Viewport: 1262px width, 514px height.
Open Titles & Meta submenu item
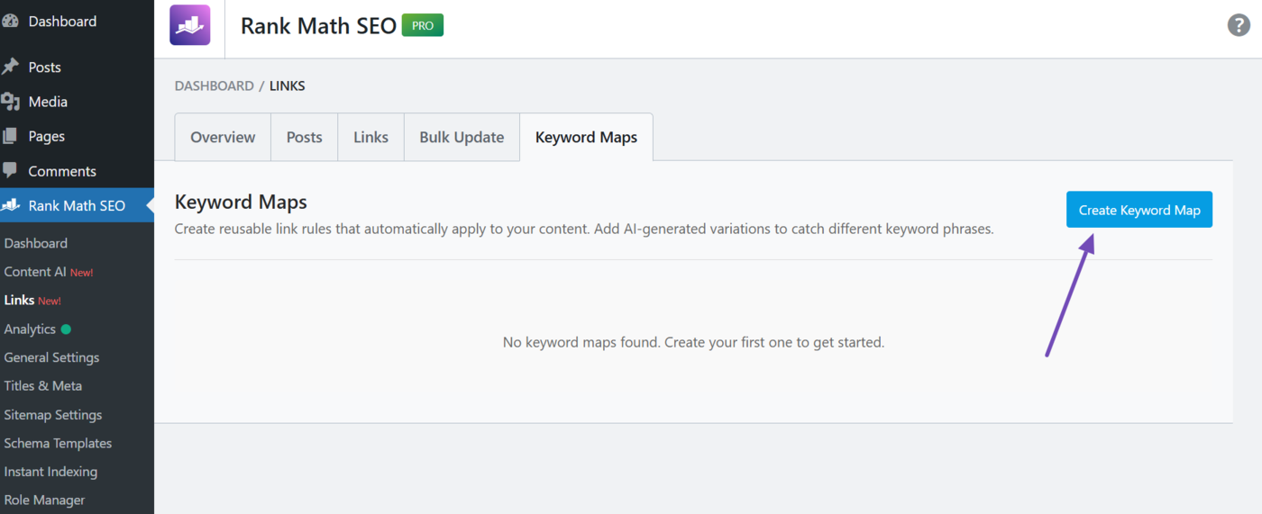click(x=43, y=385)
